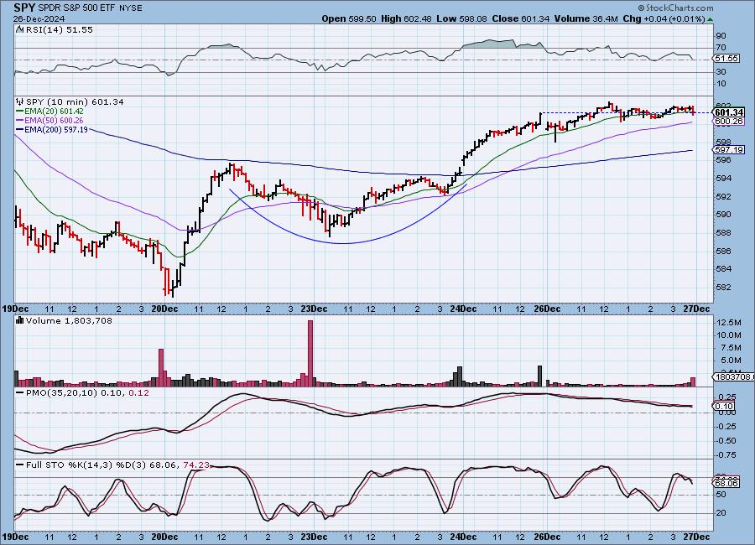Screen dimensions: 755x545
Task: Click the bar-chart icon before SPY (10 min)
Action: pyautogui.click(x=19, y=101)
